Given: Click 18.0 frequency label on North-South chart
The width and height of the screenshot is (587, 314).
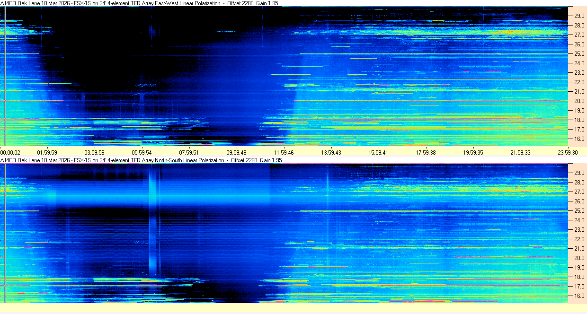Looking at the screenshot, I should click(579, 277).
